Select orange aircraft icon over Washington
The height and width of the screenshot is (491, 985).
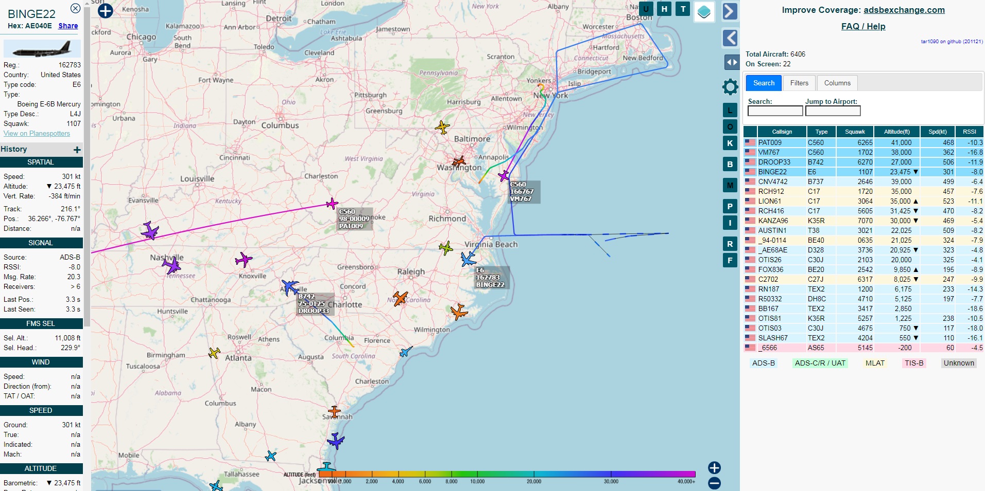pos(458,162)
